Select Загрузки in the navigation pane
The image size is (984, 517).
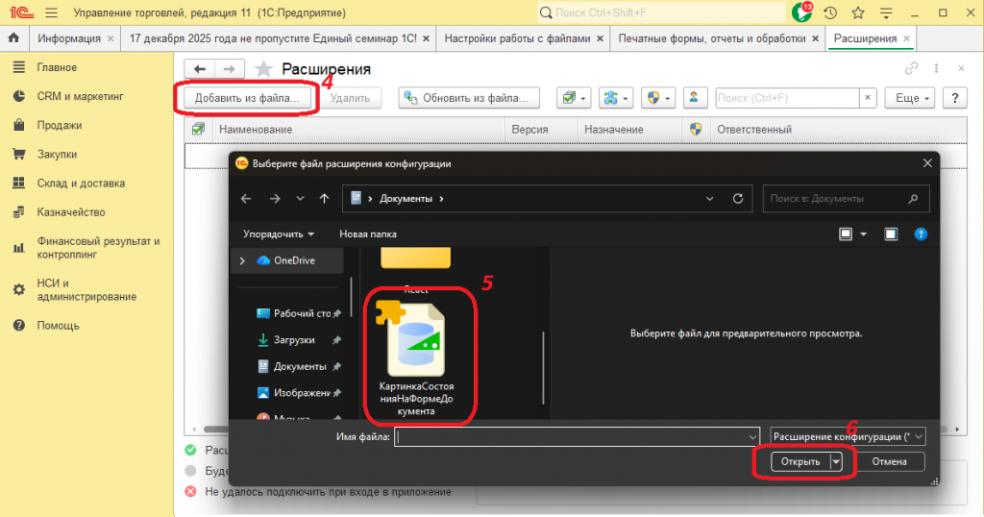coord(294,340)
